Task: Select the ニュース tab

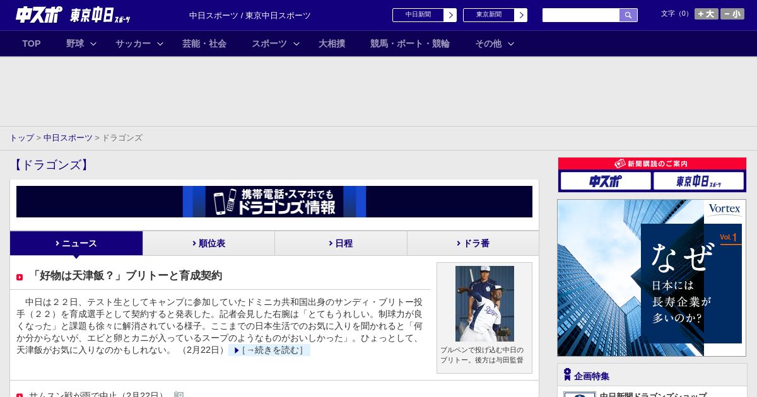Action: (x=76, y=243)
